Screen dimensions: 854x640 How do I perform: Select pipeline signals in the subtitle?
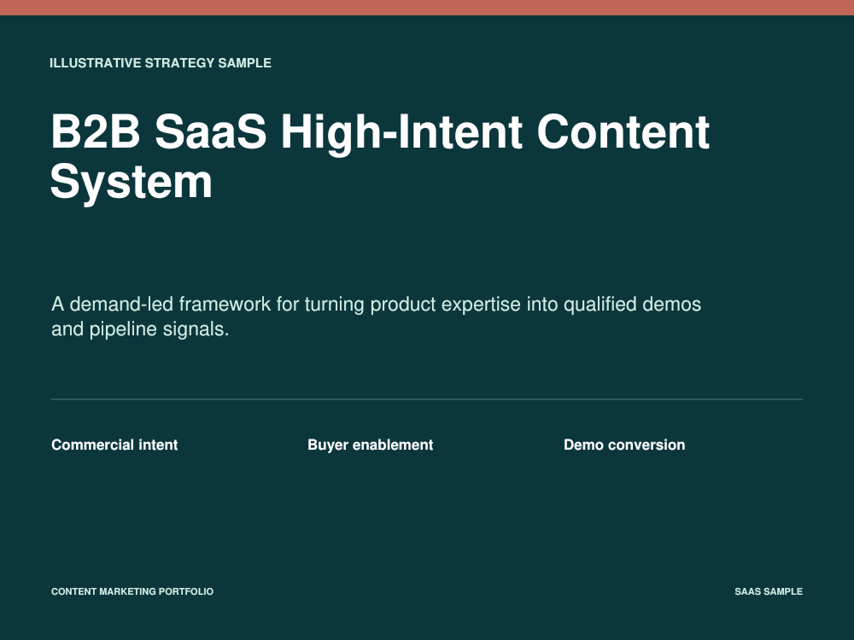pos(159,329)
